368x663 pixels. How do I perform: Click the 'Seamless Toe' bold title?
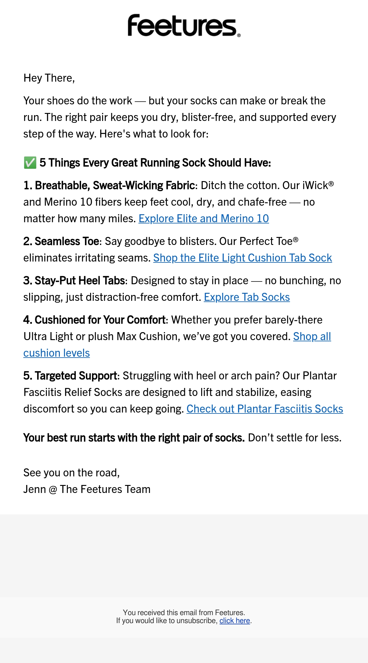[67, 241]
